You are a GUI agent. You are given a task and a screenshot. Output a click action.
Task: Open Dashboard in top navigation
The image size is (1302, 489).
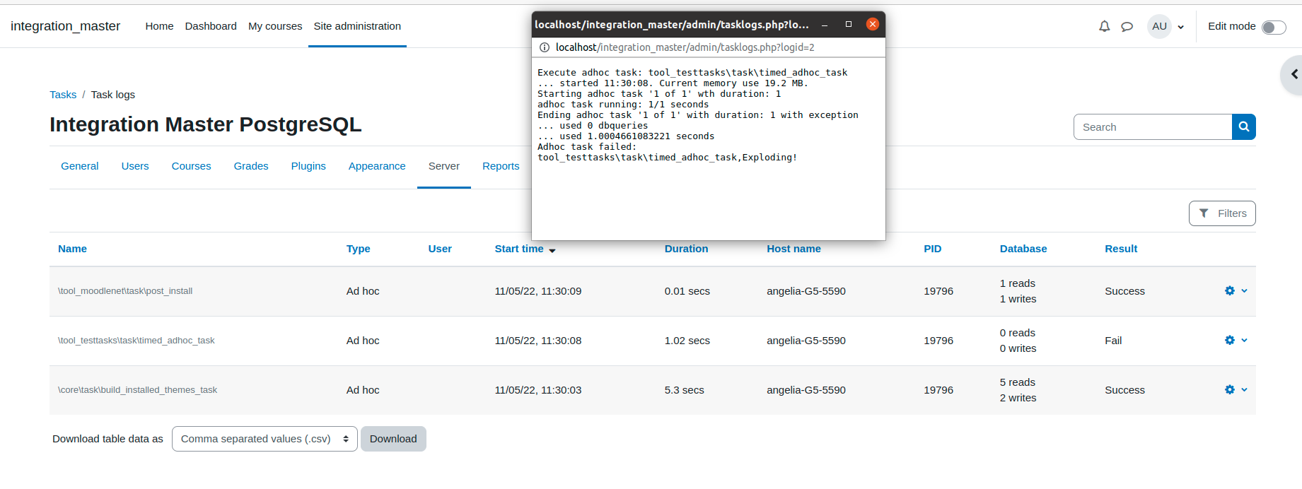click(x=211, y=26)
